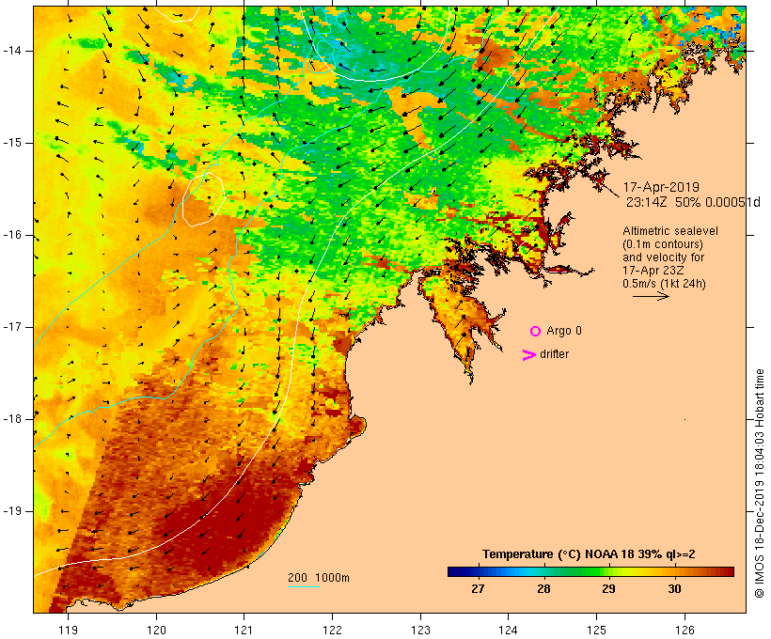
Task: Click the magenta Argo circle legend marker
Action: [536, 332]
